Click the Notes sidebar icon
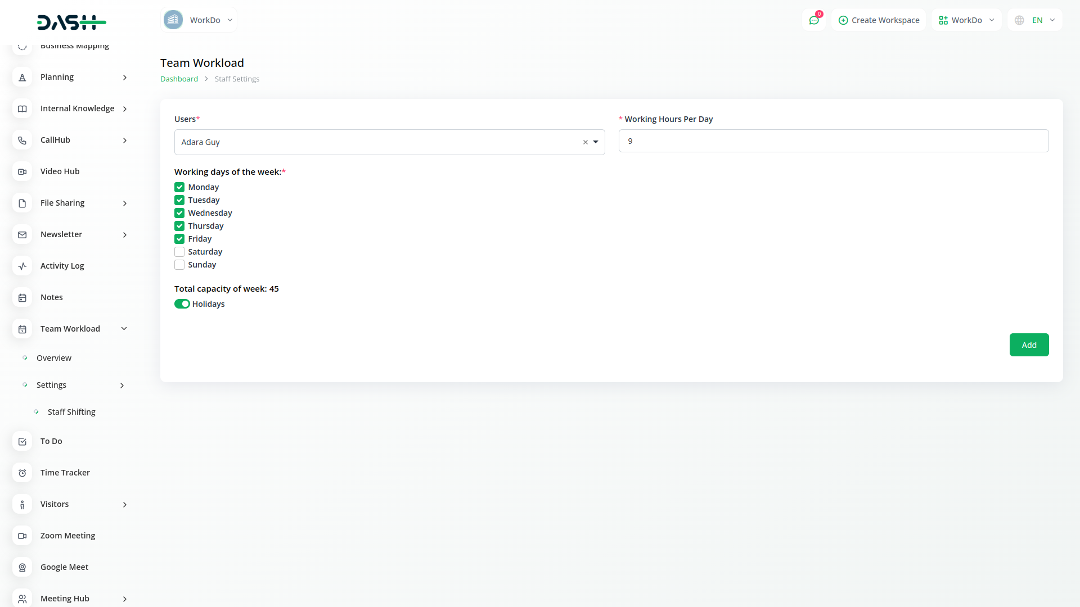1080x607 pixels. coord(22,297)
